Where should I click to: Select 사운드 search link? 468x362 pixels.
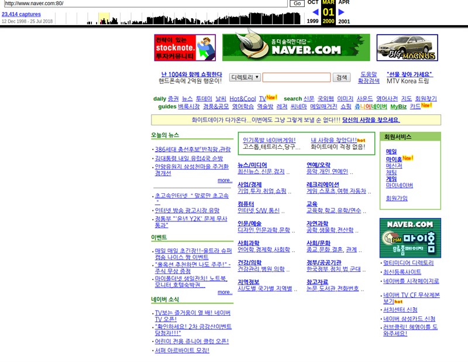point(364,98)
